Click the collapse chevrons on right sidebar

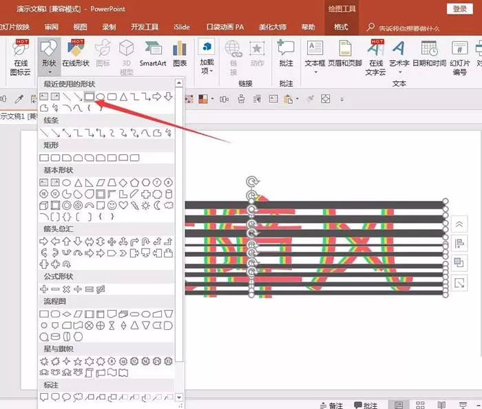[x=459, y=224]
